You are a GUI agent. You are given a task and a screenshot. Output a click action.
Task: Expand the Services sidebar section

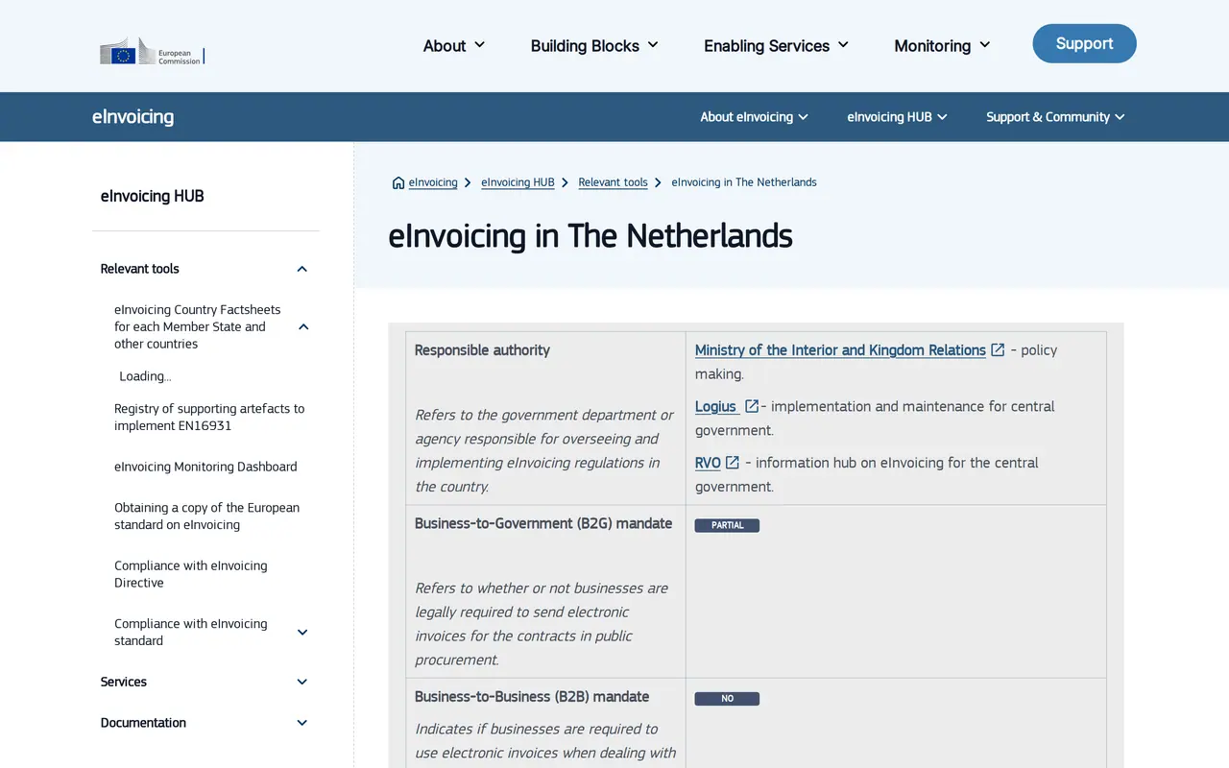coord(301,683)
